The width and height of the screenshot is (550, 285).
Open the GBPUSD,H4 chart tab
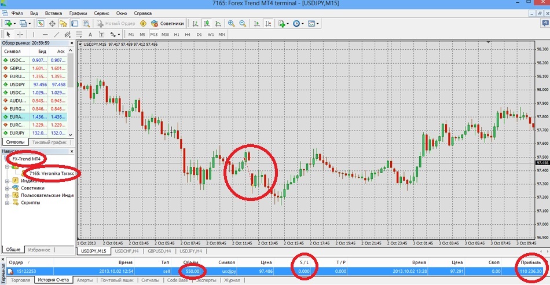point(160,251)
